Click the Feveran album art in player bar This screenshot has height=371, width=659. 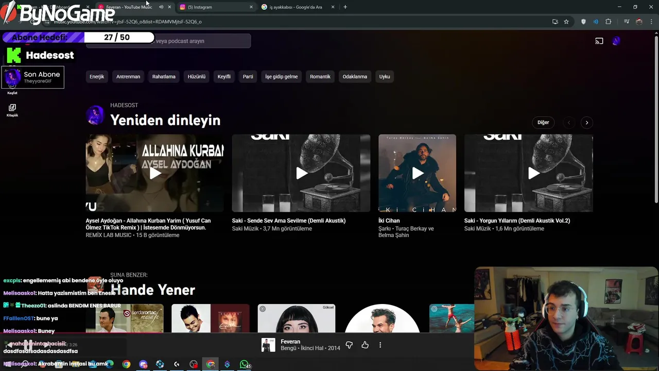click(268, 345)
